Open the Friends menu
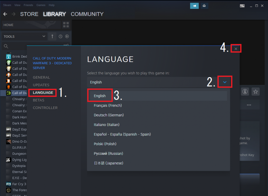The height and width of the screenshot is (196, 268). [28, 5]
